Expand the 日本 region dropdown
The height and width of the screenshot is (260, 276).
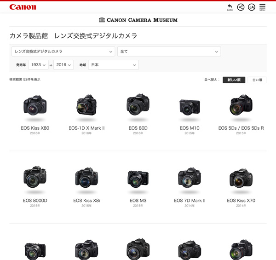(x=113, y=65)
